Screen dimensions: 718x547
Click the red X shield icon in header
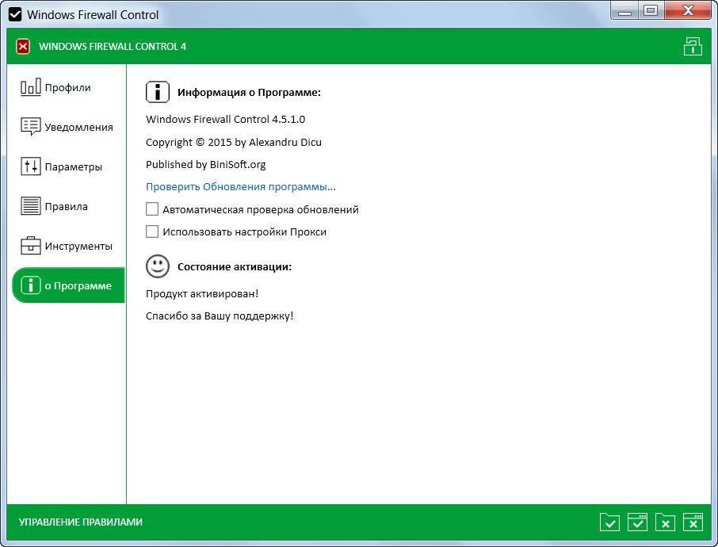pos(23,46)
